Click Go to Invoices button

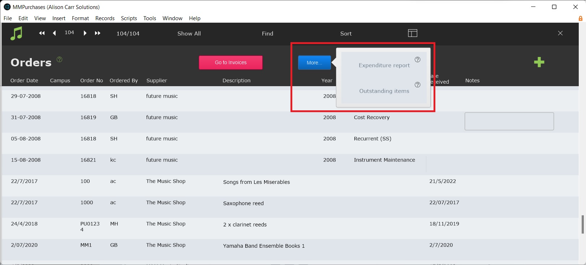(230, 62)
